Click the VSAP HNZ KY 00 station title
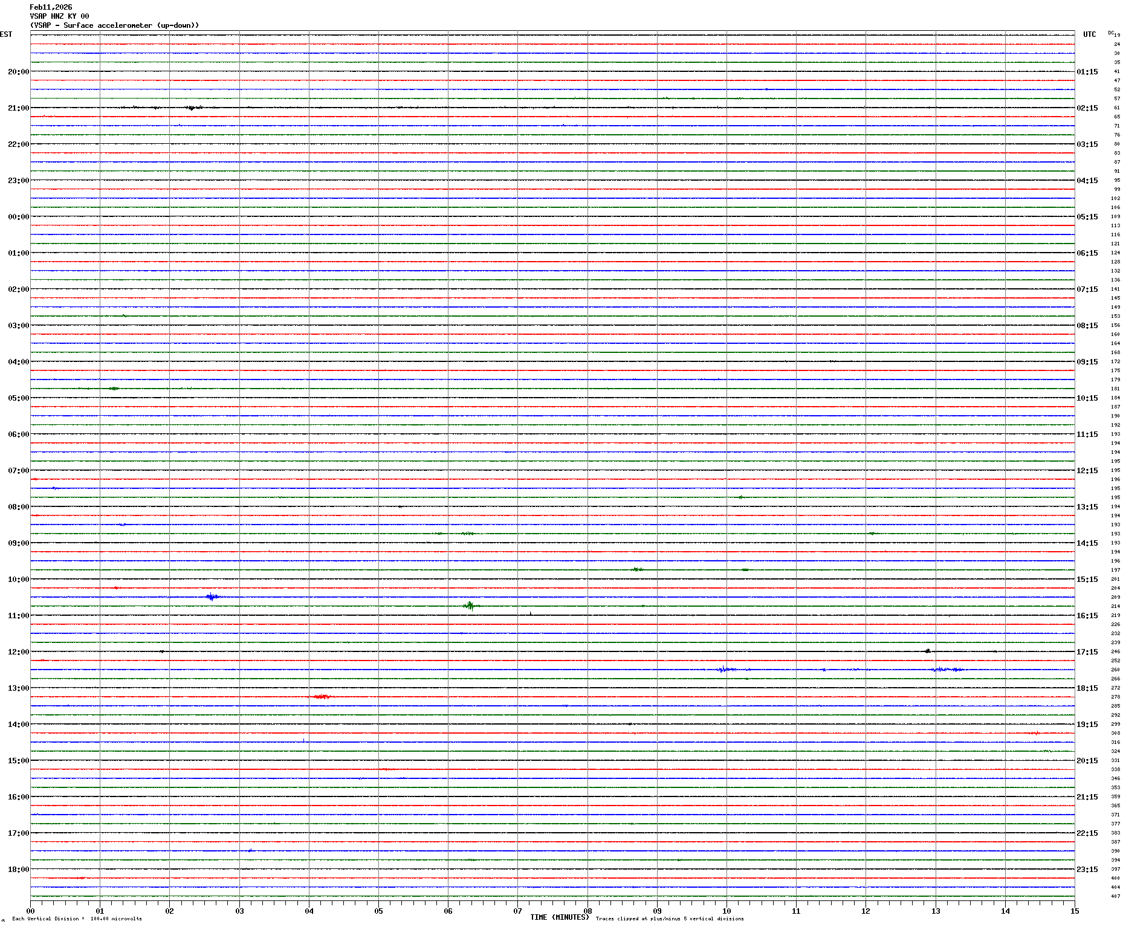The image size is (1123, 927). pos(59,16)
